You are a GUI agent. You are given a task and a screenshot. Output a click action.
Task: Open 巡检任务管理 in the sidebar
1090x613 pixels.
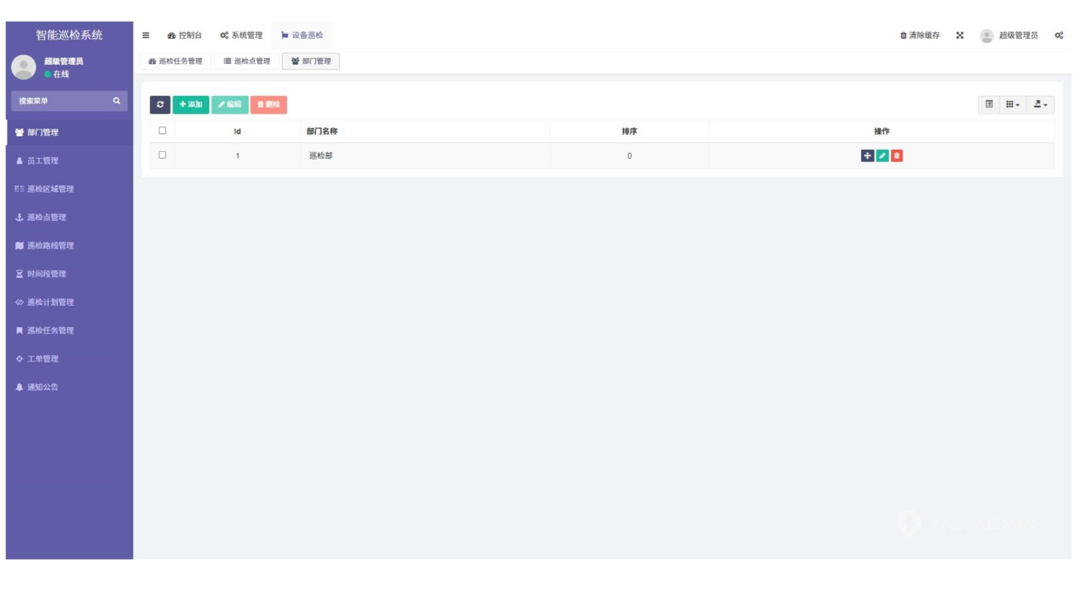click(x=69, y=330)
